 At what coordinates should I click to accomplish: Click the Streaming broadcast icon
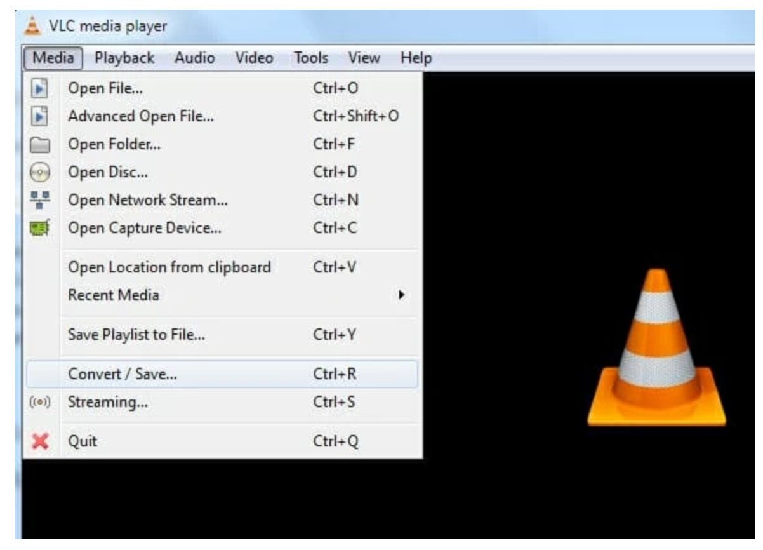tap(40, 403)
